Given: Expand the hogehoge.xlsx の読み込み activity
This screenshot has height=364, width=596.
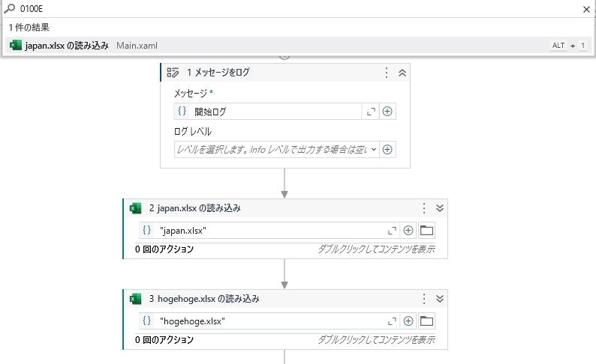Looking at the screenshot, I should click(x=440, y=299).
